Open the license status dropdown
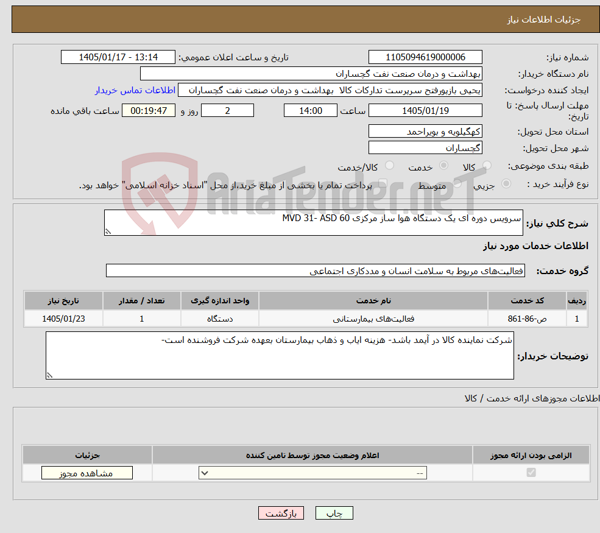 pos(312,473)
